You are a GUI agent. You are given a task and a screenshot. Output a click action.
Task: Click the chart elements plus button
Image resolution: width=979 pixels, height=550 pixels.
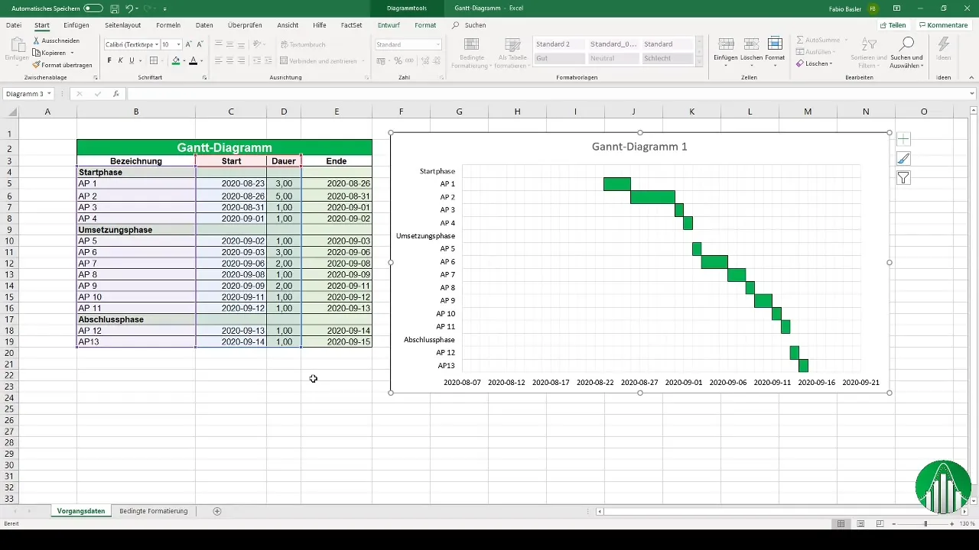903,139
